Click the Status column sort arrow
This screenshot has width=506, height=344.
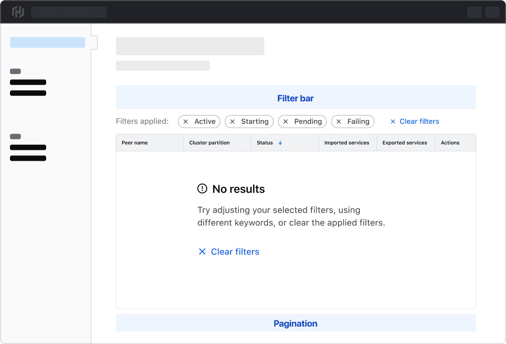click(280, 143)
